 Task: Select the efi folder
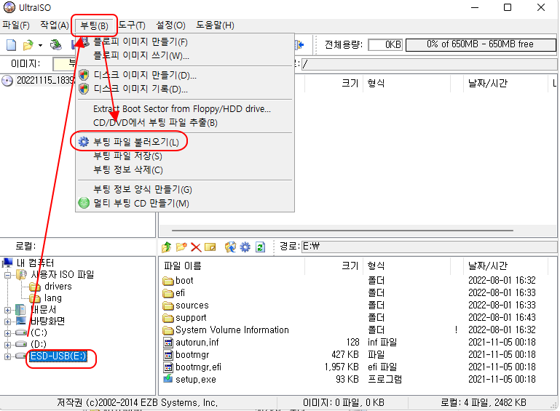181,293
